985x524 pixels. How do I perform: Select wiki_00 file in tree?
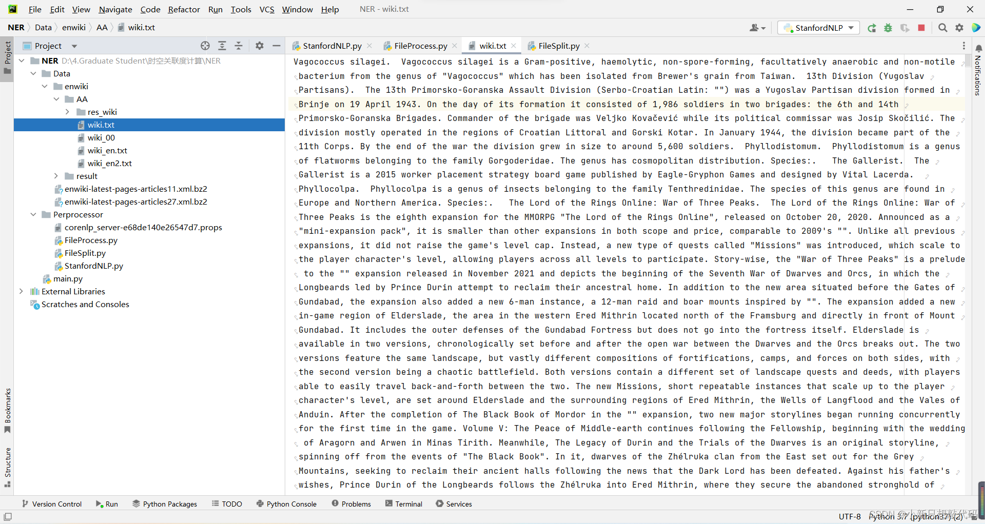click(101, 137)
